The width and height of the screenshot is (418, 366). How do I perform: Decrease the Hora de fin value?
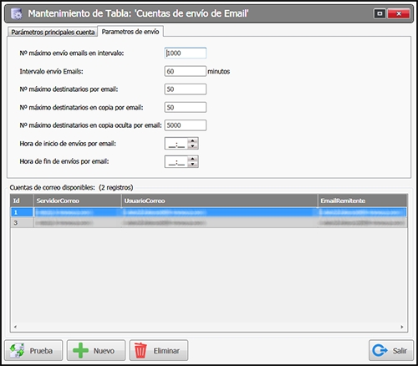tap(192, 164)
